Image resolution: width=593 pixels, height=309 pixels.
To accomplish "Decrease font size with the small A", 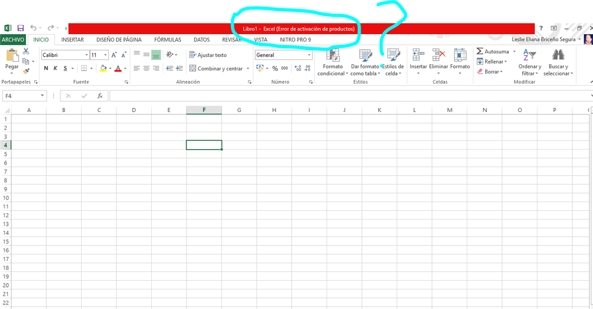I will tap(123, 55).
